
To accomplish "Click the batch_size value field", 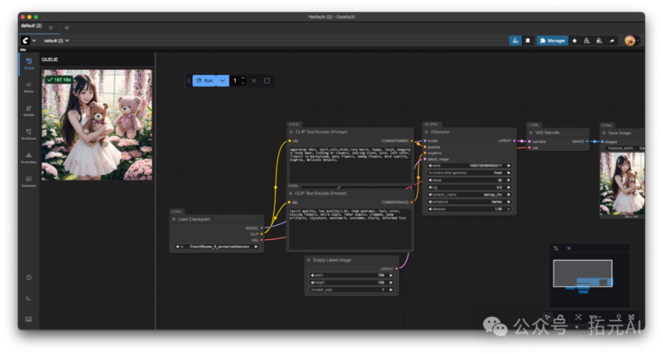I will tap(352, 290).
